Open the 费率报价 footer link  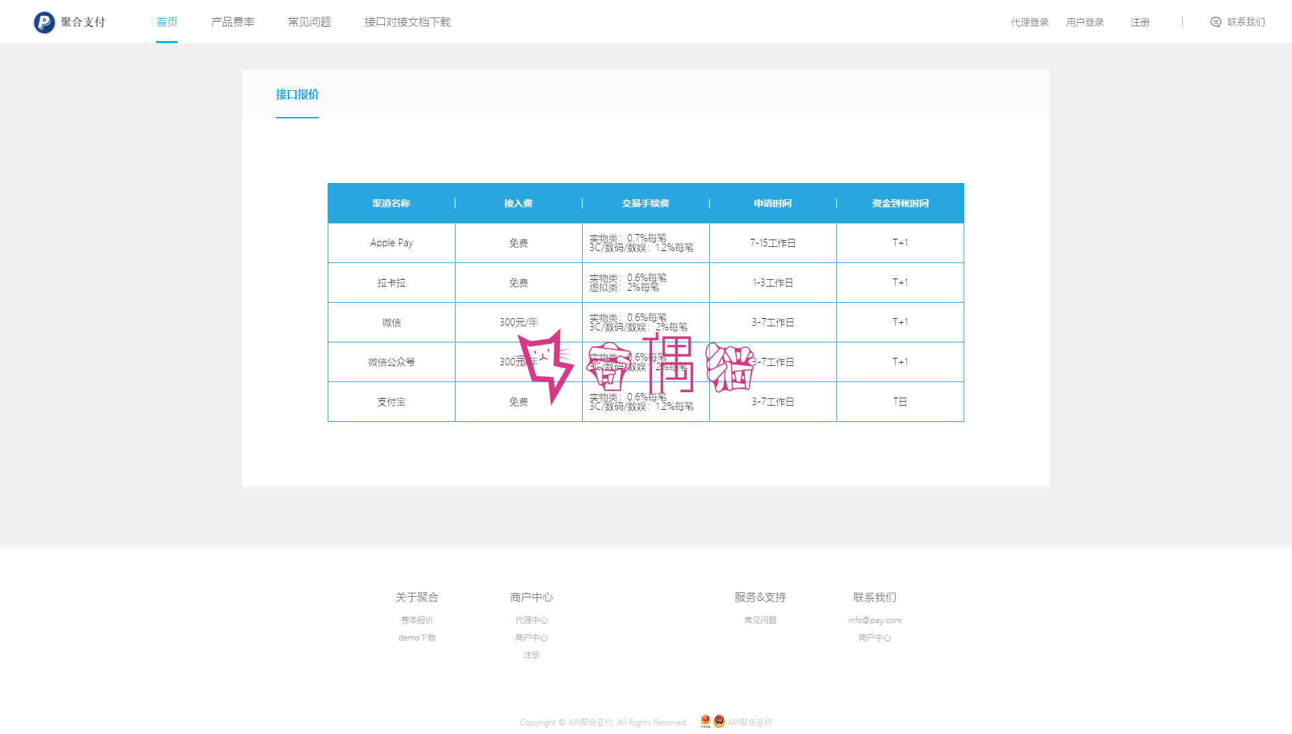pos(417,620)
